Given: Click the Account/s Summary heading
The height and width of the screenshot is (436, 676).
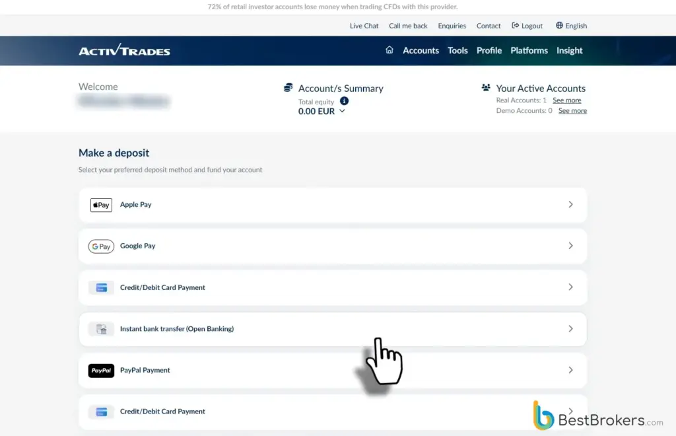Looking at the screenshot, I should click(341, 88).
